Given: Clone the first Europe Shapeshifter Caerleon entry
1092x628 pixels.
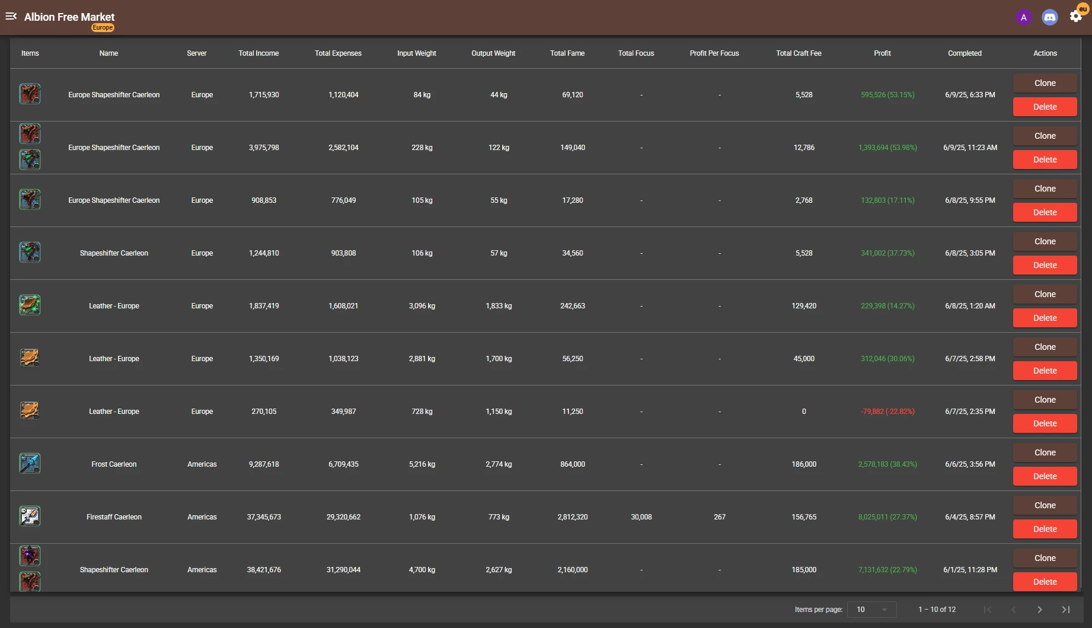Looking at the screenshot, I should (x=1045, y=83).
